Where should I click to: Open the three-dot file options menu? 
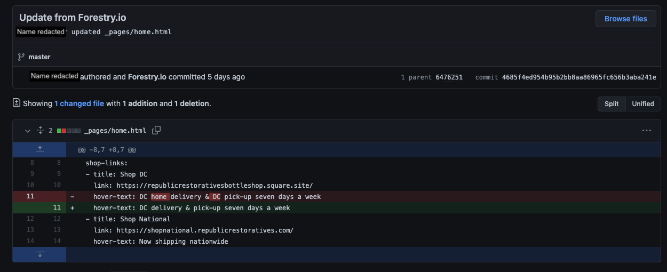tap(647, 130)
